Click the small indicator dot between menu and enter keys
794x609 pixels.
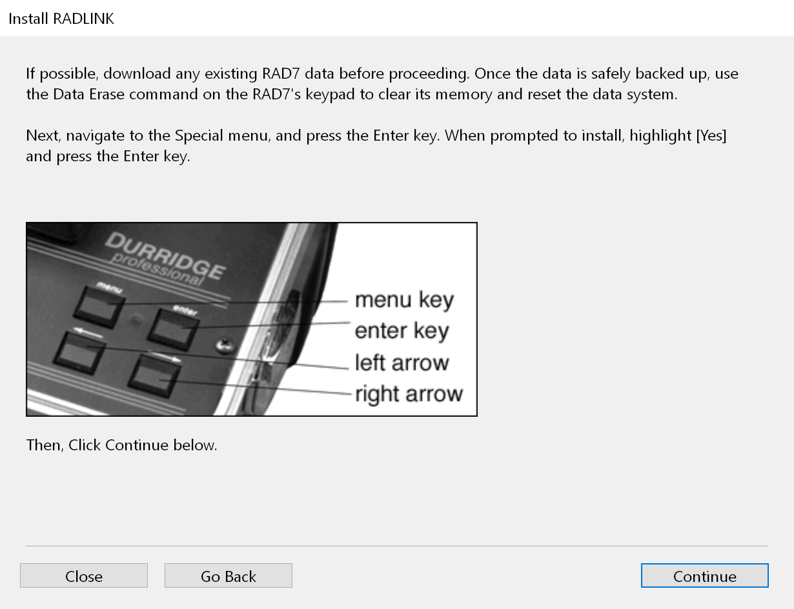pos(135,319)
